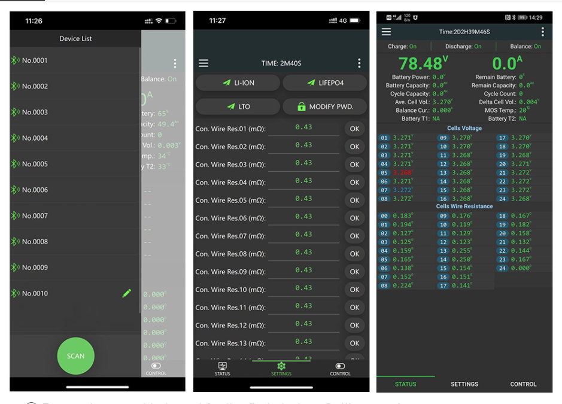The width and height of the screenshot is (562, 404).
Task: Toggle the Control switch in middle screen
Action: tap(340, 366)
